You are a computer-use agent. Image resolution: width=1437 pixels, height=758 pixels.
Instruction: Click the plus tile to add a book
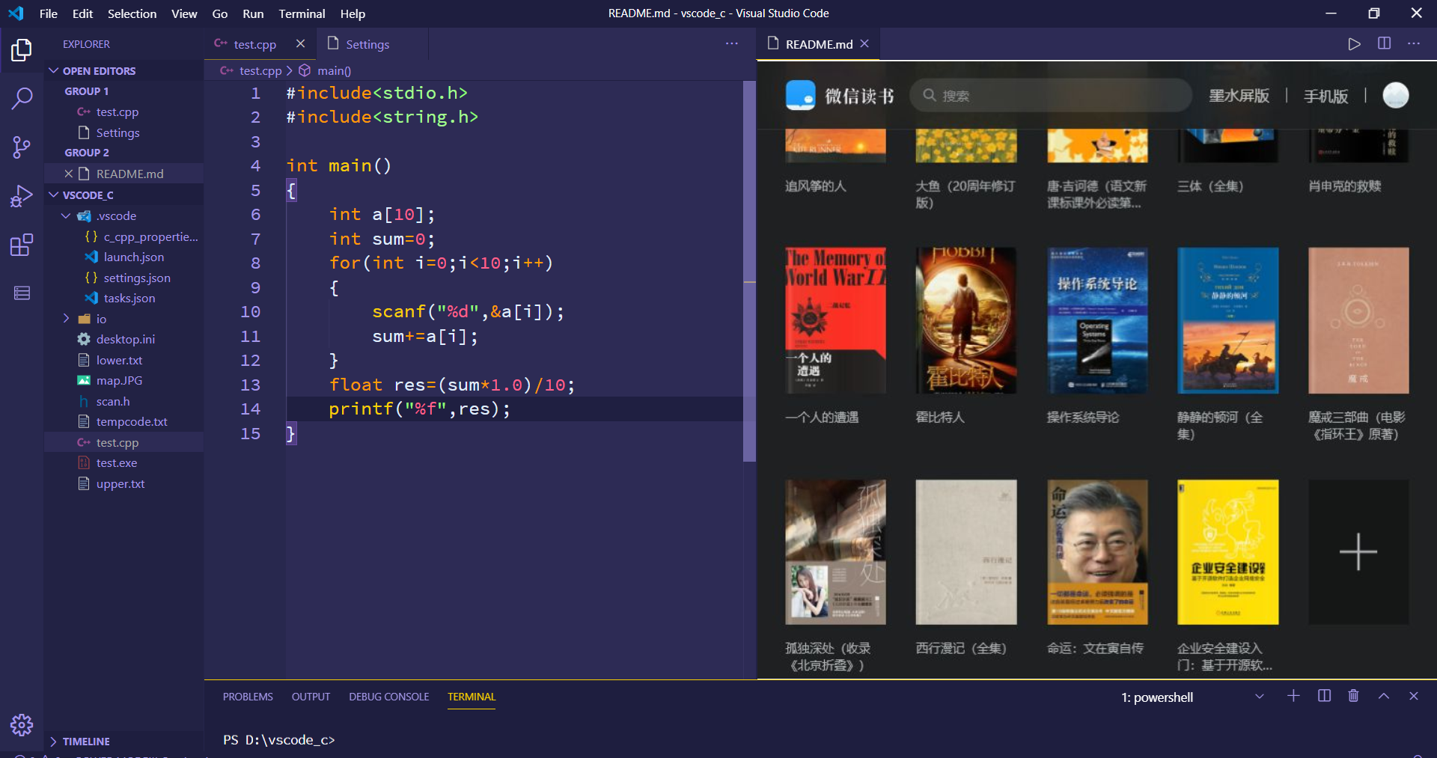[x=1358, y=552]
